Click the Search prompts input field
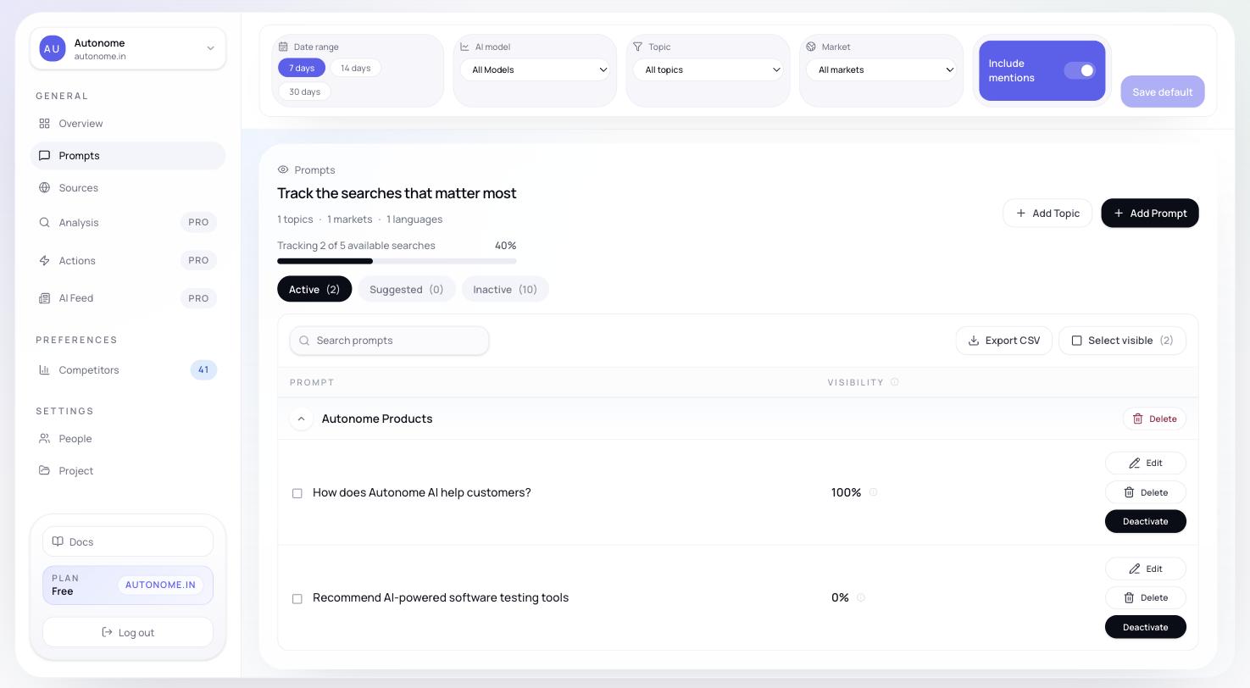Image resolution: width=1250 pixels, height=688 pixels. [389, 341]
